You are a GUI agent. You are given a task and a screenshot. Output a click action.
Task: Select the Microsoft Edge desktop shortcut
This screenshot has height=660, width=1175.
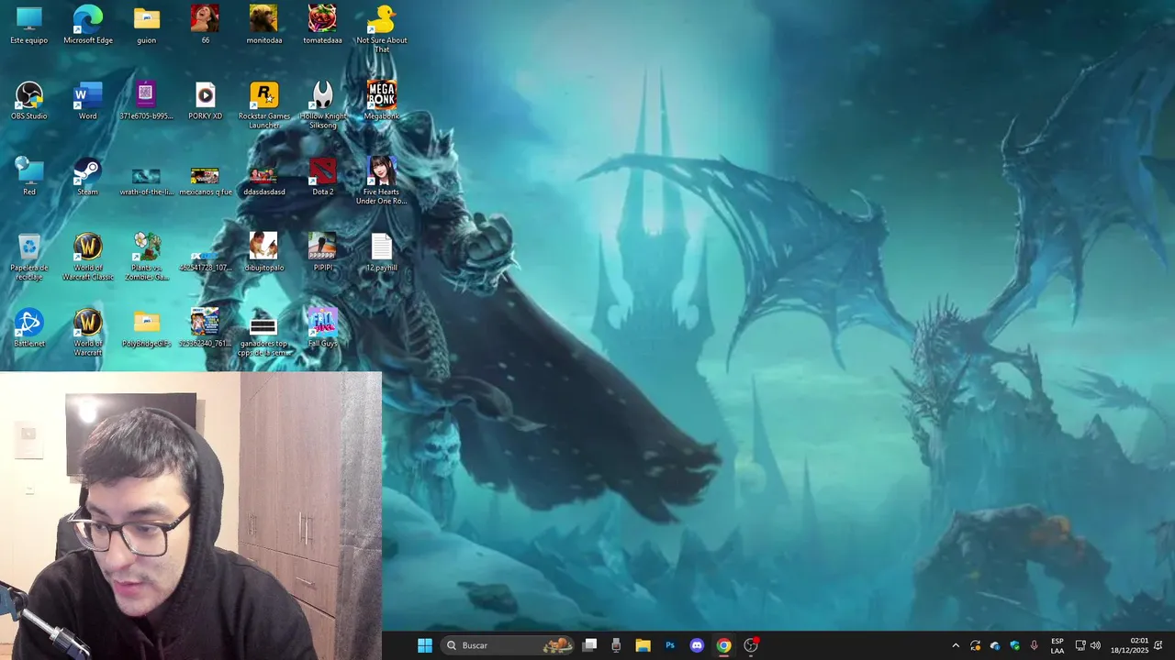tap(88, 25)
